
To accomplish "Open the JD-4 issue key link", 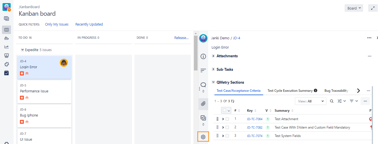I will [237, 38].
